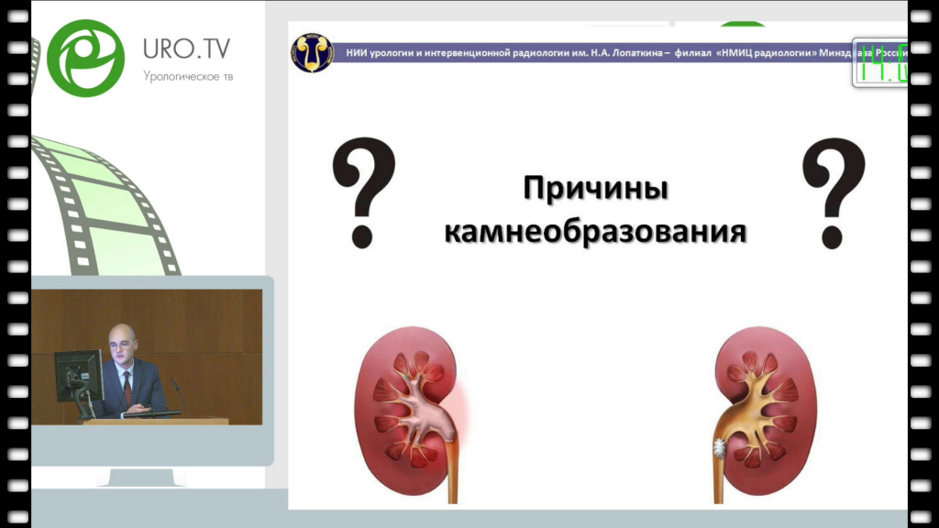Screen dimensions: 939x528
Task: Click the computer monitor on speaker's desk
Action: [77, 374]
